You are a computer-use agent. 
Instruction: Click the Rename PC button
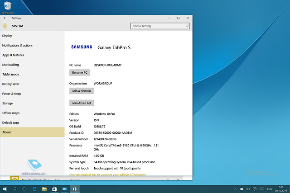click(80, 72)
